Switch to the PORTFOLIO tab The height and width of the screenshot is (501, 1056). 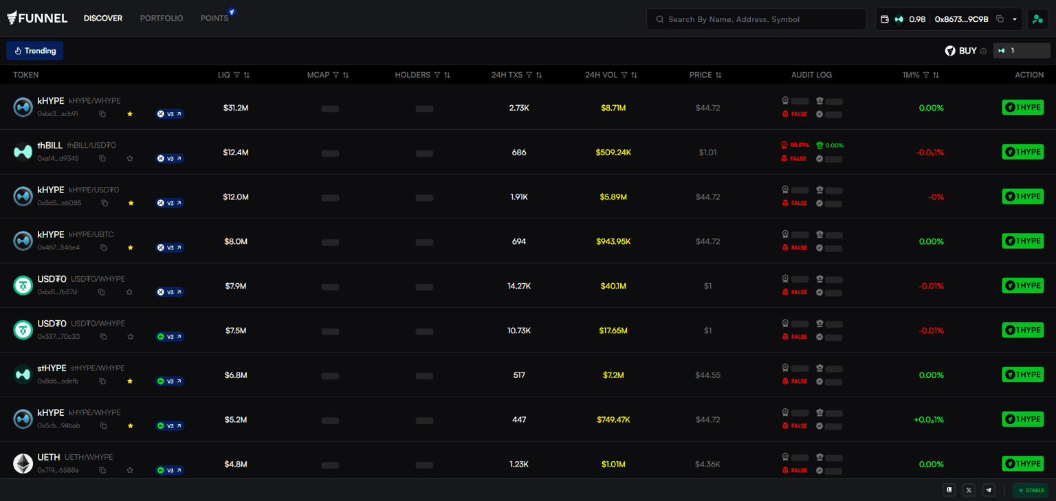pos(162,19)
